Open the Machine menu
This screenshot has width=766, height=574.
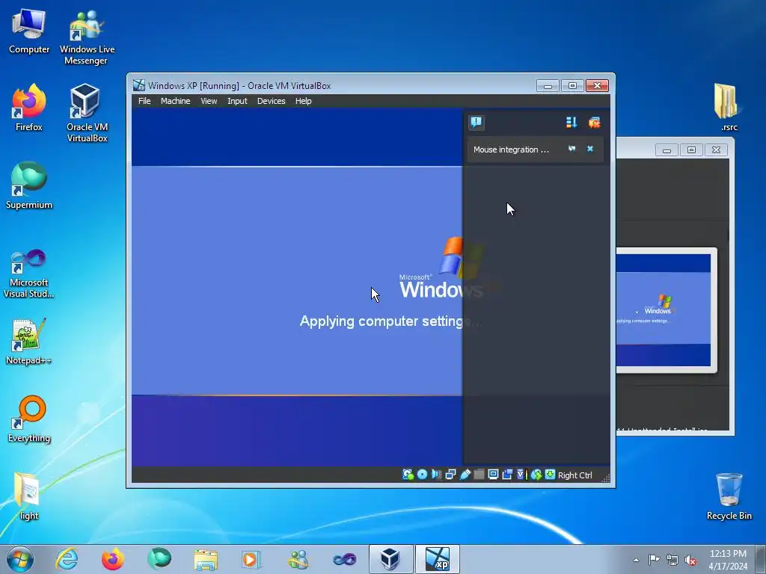tap(175, 101)
